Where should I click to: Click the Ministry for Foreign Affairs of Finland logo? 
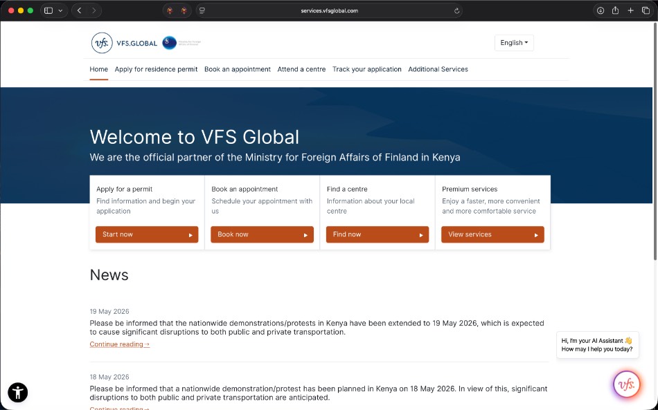coord(181,43)
